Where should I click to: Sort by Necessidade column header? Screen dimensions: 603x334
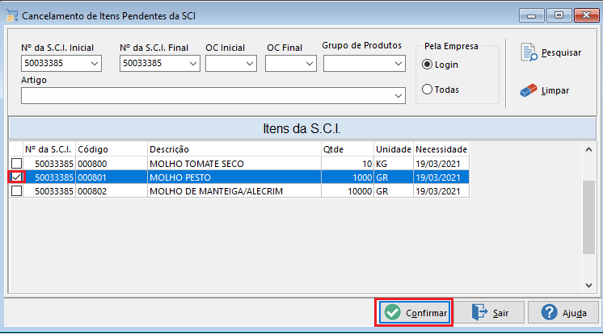(x=441, y=149)
